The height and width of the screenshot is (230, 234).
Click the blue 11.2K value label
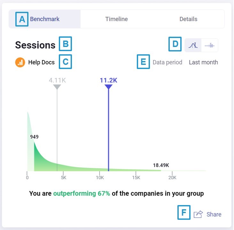(108, 80)
